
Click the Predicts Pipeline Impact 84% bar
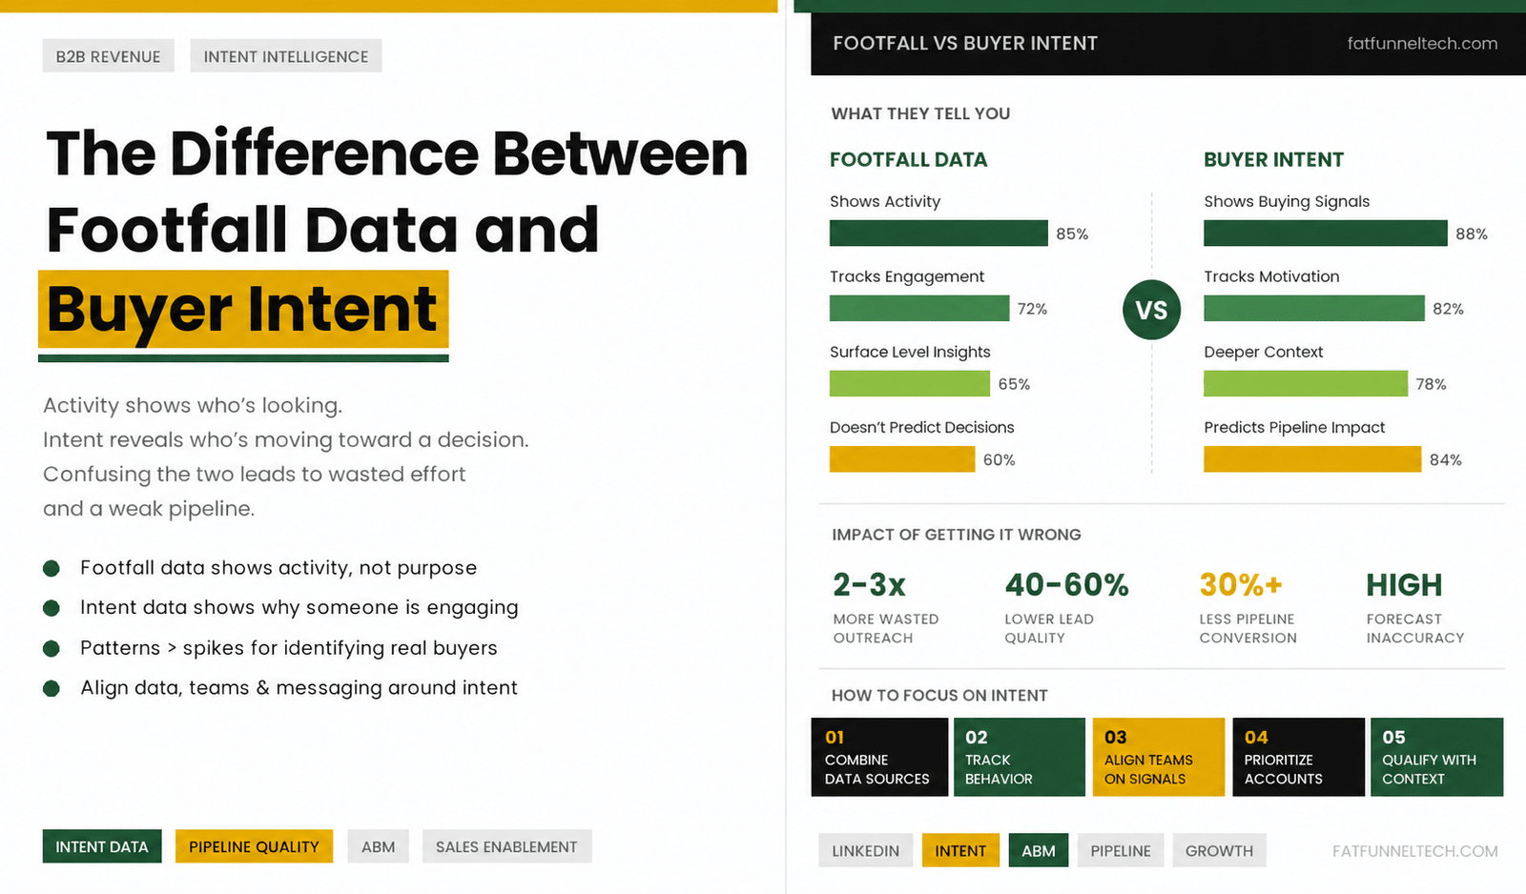click(1312, 459)
